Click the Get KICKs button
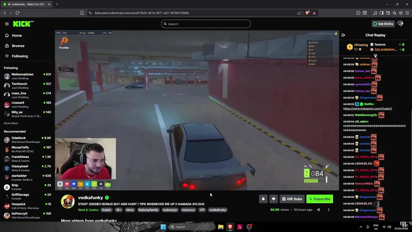The width and height of the screenshot is (412, 232). click(x=383, y=24)
